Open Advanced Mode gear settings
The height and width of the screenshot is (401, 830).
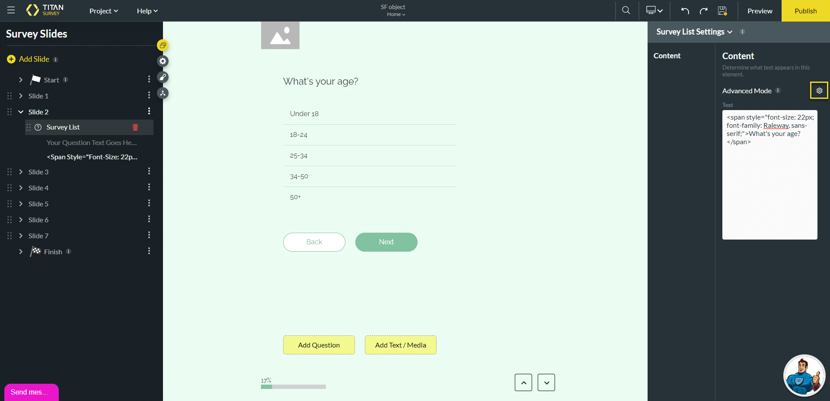point(819,91)
